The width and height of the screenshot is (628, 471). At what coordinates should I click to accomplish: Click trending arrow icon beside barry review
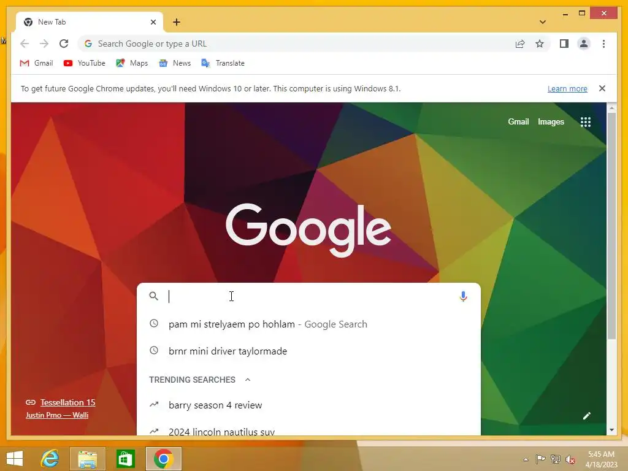pyautogui.click(x=154, y=405)
